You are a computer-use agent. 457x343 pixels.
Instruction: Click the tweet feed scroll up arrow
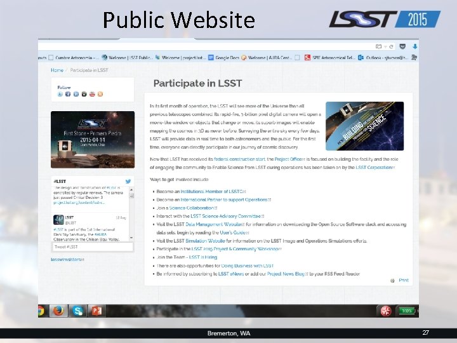[131, 190]
